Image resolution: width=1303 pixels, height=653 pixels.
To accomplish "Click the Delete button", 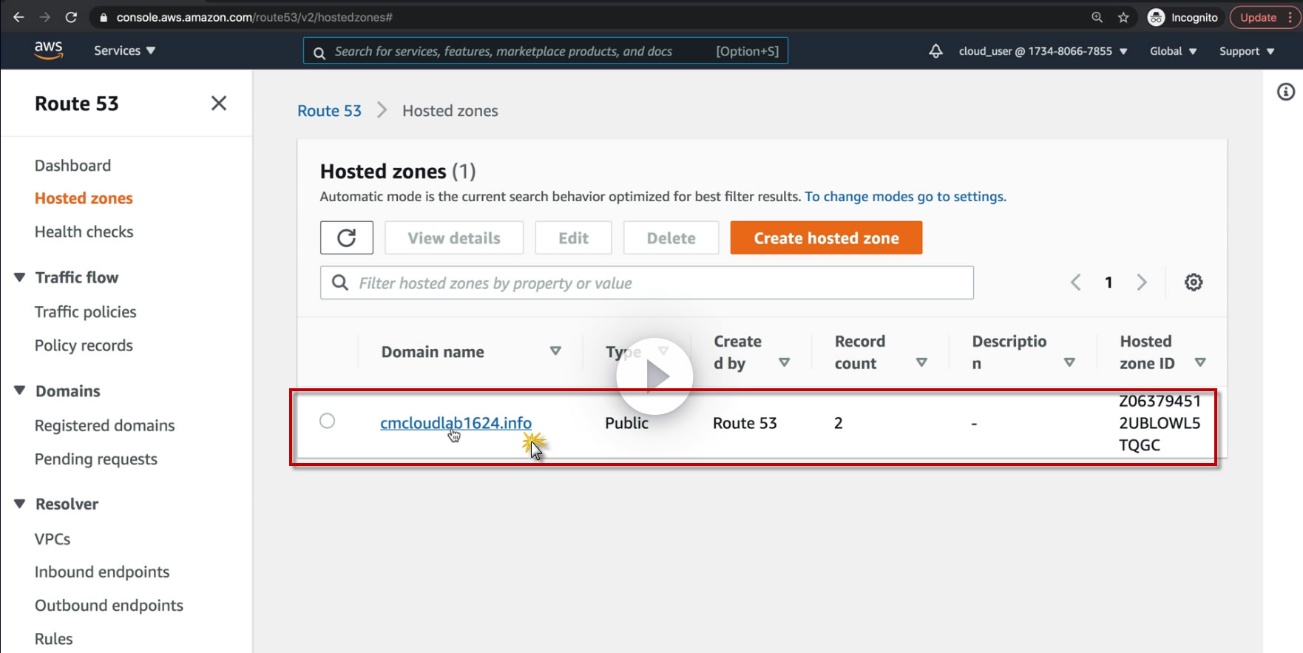I will (x=671, y=237).
